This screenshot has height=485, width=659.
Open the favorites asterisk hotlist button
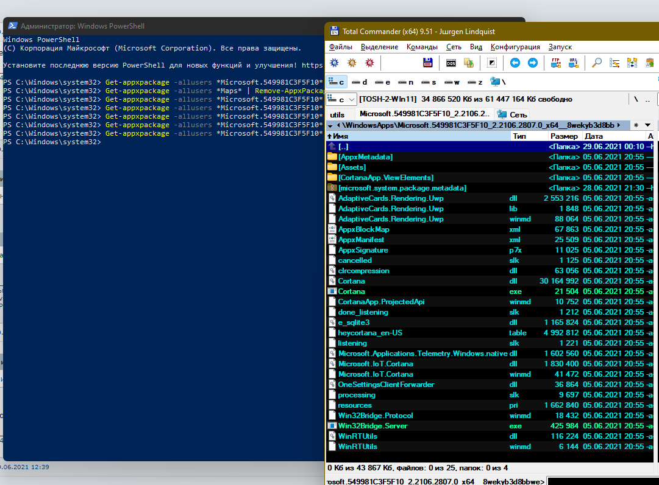636,125
